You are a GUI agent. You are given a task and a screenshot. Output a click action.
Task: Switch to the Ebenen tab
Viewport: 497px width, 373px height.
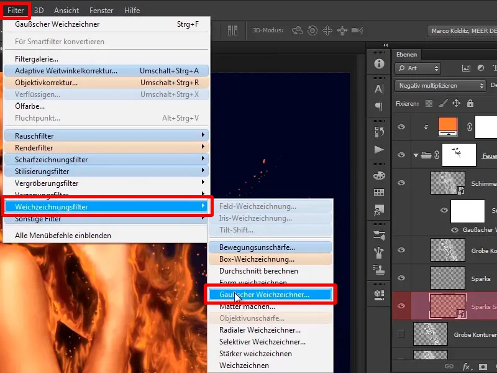click(x=406, y=55)
